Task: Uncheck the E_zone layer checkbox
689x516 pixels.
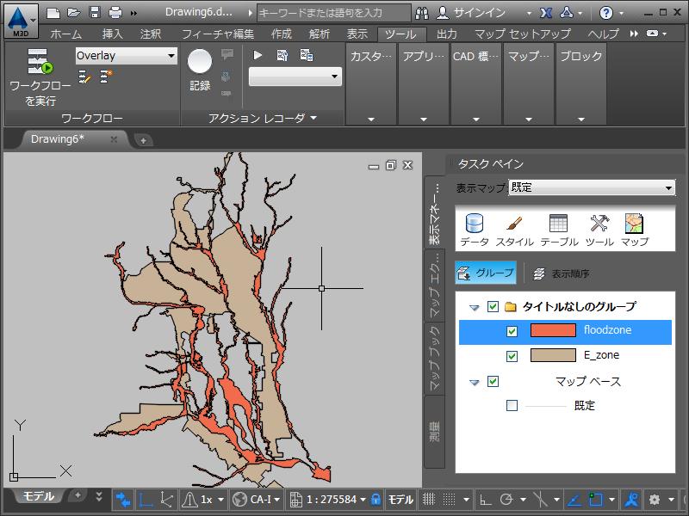Action: click(x=512, y=355)
